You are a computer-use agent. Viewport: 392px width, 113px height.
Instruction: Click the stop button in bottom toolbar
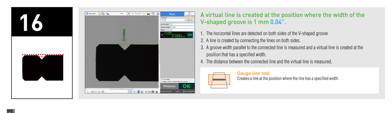(x=135, y=91)
